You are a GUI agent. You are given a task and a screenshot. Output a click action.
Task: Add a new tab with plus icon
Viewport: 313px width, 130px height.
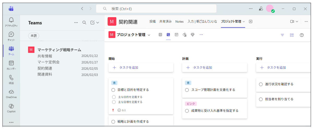click(x=251, y=22)
